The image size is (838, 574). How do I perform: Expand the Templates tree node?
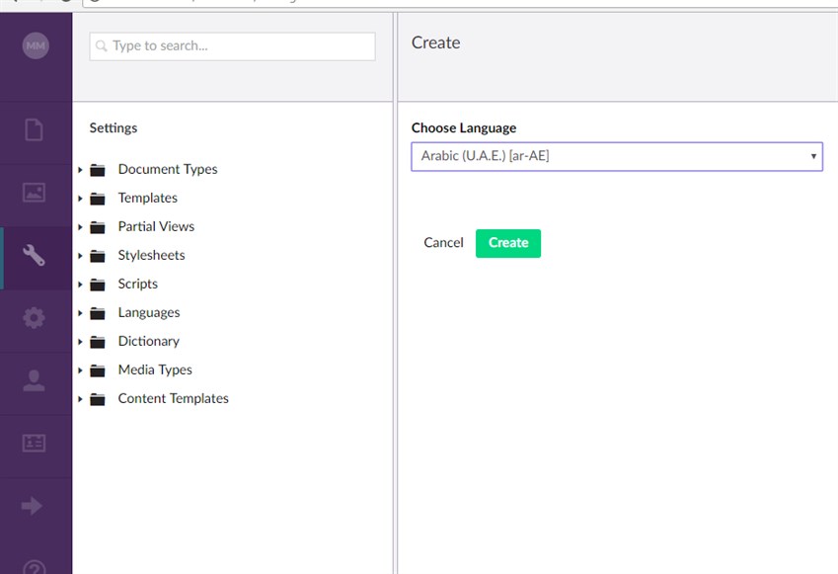(x=80, y=198)
